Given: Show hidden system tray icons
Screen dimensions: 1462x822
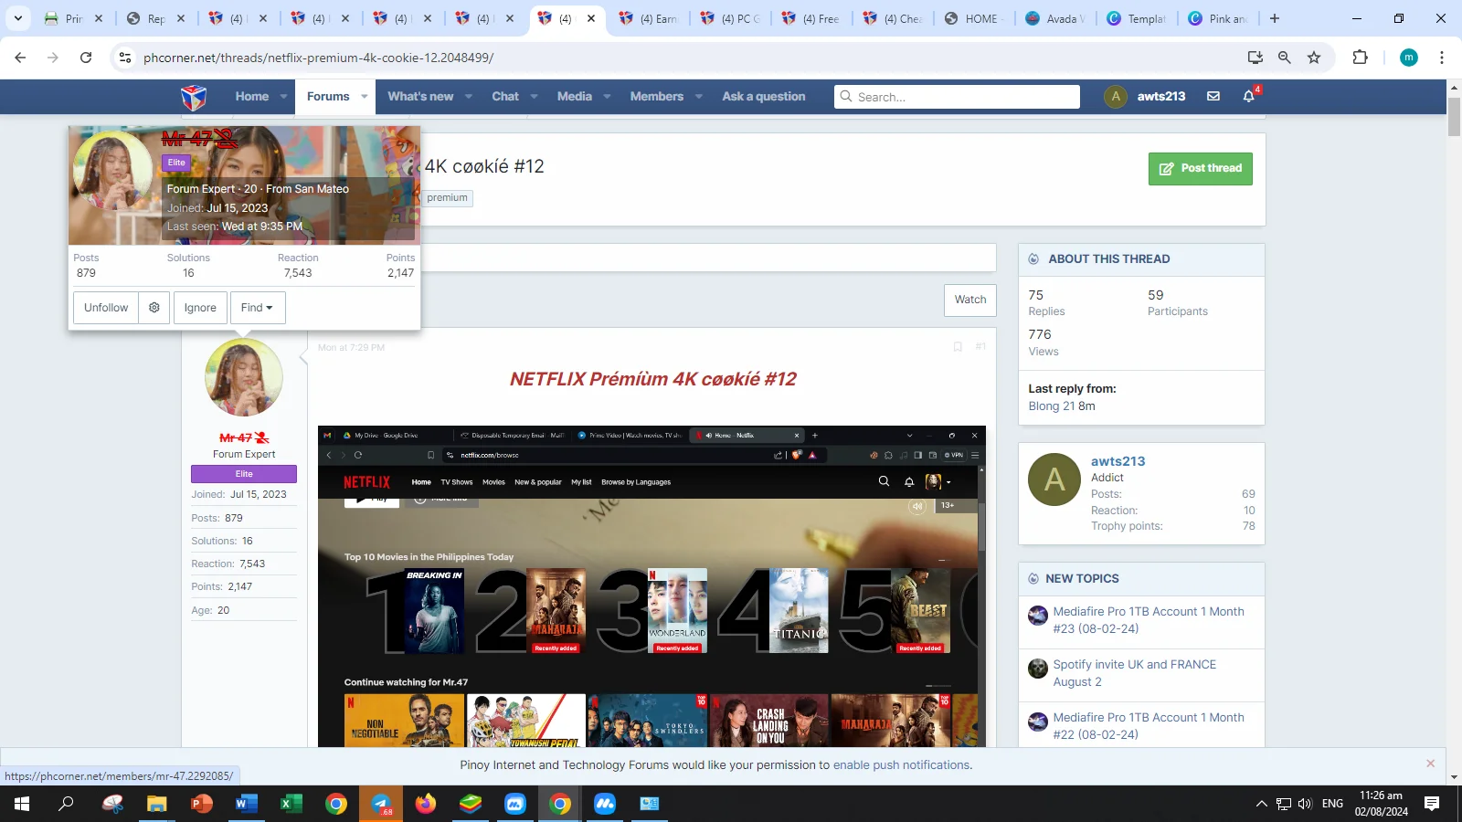Looking at the screenshot, I should pyautogui.click(x=1262, y=804).
